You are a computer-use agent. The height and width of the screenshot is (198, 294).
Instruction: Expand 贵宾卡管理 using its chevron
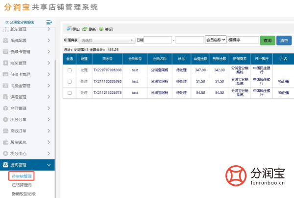pos(49,52)
